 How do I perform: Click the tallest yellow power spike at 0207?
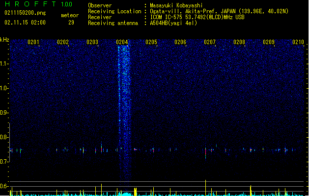(x=205, y=188)
